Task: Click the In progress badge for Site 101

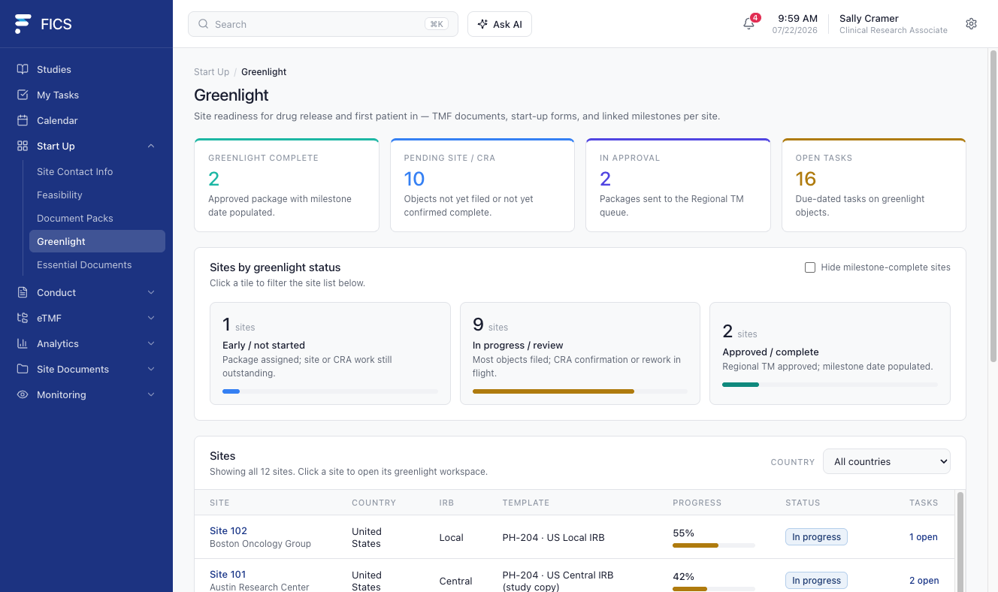Action: point(816,581)
